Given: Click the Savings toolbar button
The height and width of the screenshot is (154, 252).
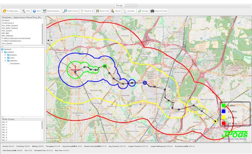Looking at the screenshot, I should (143, 11).
